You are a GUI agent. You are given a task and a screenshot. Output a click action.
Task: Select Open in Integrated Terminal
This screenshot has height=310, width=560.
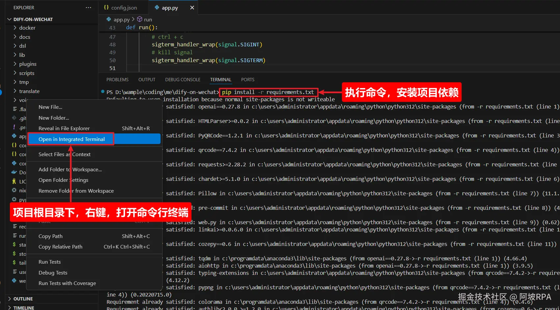94,139
